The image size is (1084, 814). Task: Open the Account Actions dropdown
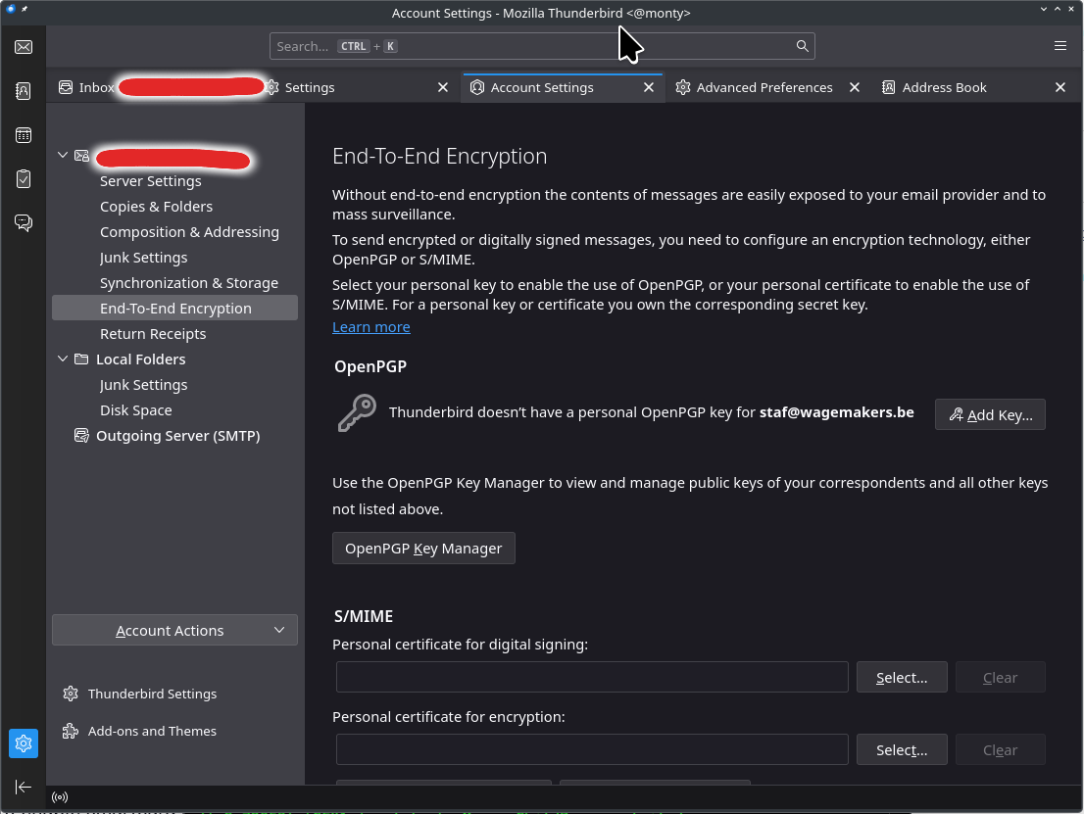tap(174, 631)
